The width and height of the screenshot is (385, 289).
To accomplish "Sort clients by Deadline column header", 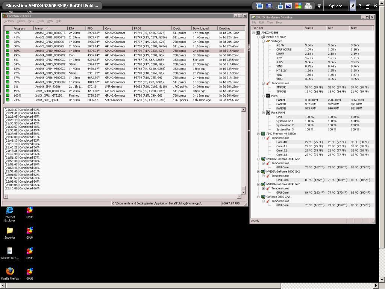I will (x=231, y=28).
